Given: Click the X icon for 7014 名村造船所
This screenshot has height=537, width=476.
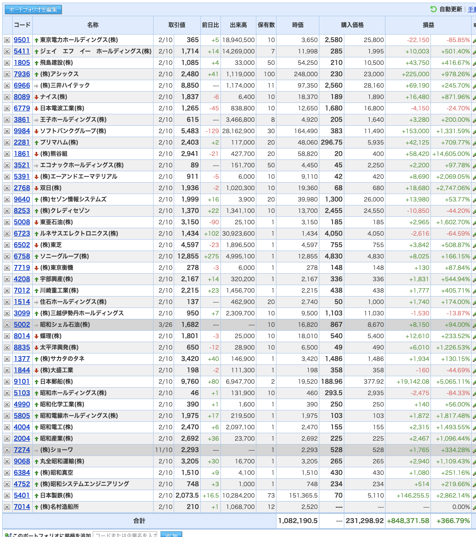Looking at the screenshot, I should pyautogui.click(x=7, y=507).
